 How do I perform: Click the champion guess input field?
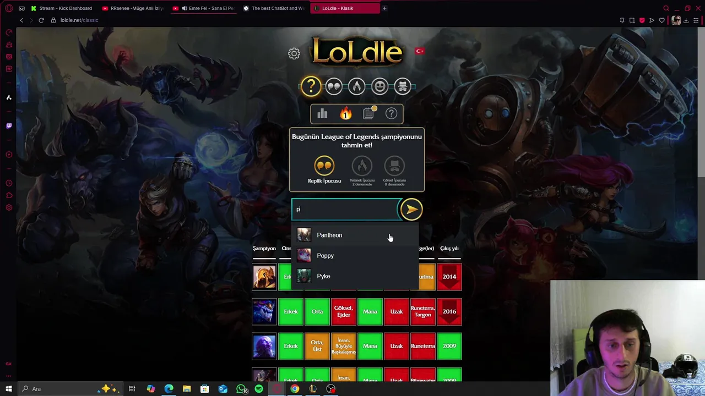345,209
